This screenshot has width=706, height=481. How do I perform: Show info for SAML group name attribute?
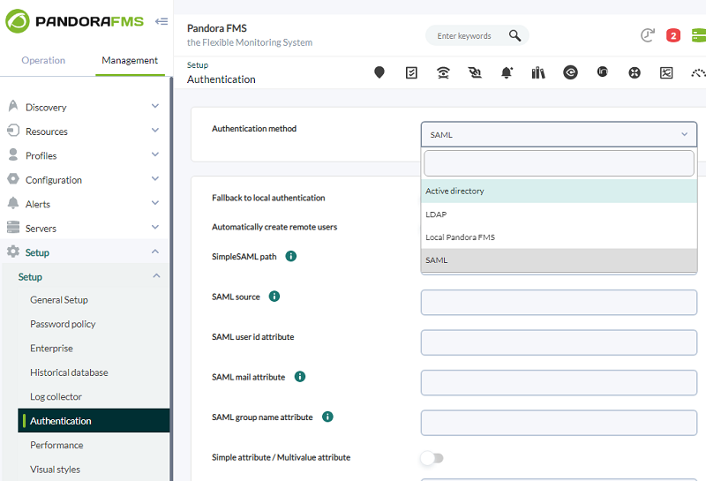click(x=327, y=417)
